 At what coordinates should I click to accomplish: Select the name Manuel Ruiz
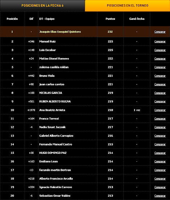coord(47,42)
